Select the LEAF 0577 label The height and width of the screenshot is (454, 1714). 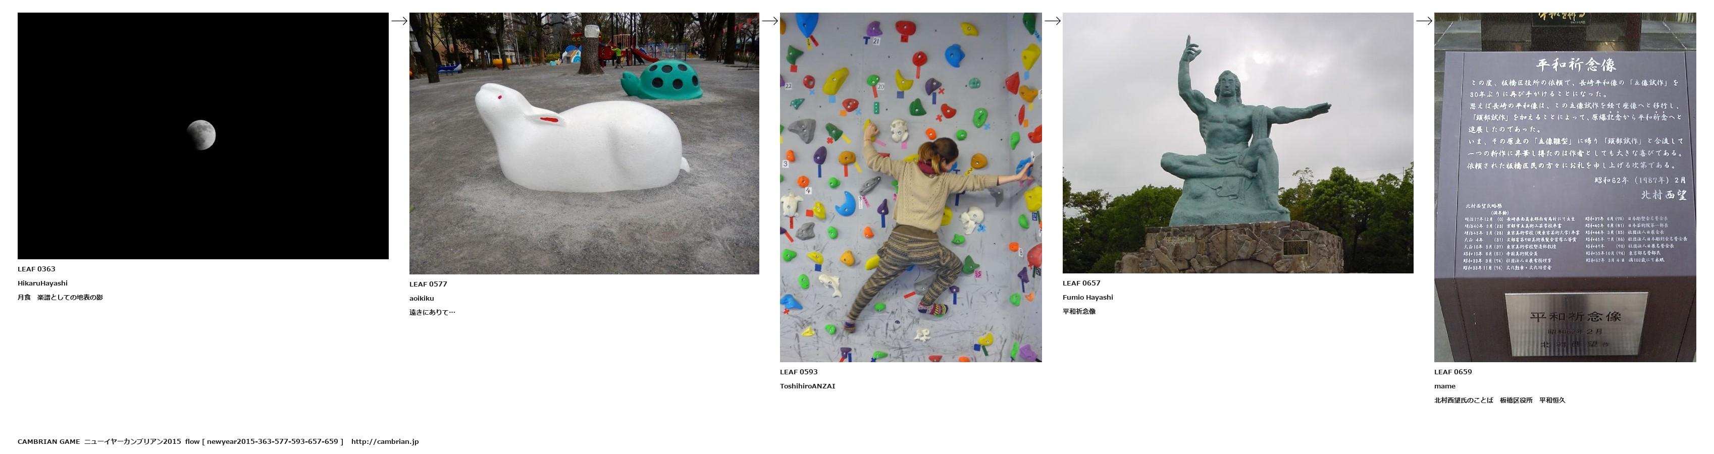click(x=428, y=284)
